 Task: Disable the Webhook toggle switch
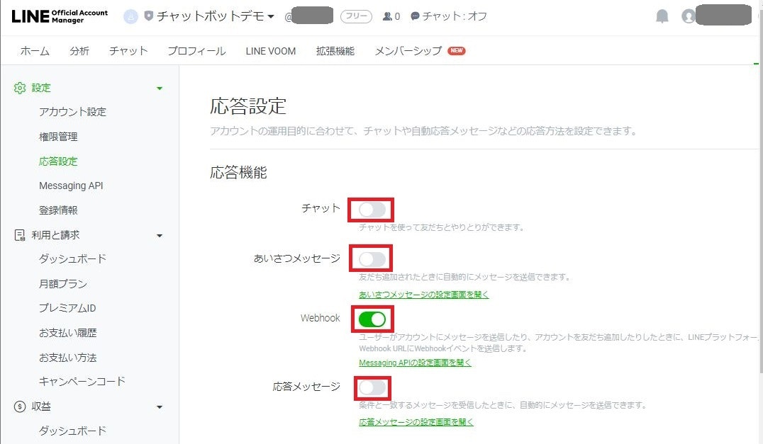[372, 319]
